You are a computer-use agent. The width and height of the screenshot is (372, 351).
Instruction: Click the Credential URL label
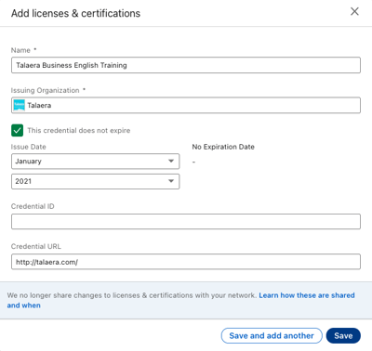(36, 246)
